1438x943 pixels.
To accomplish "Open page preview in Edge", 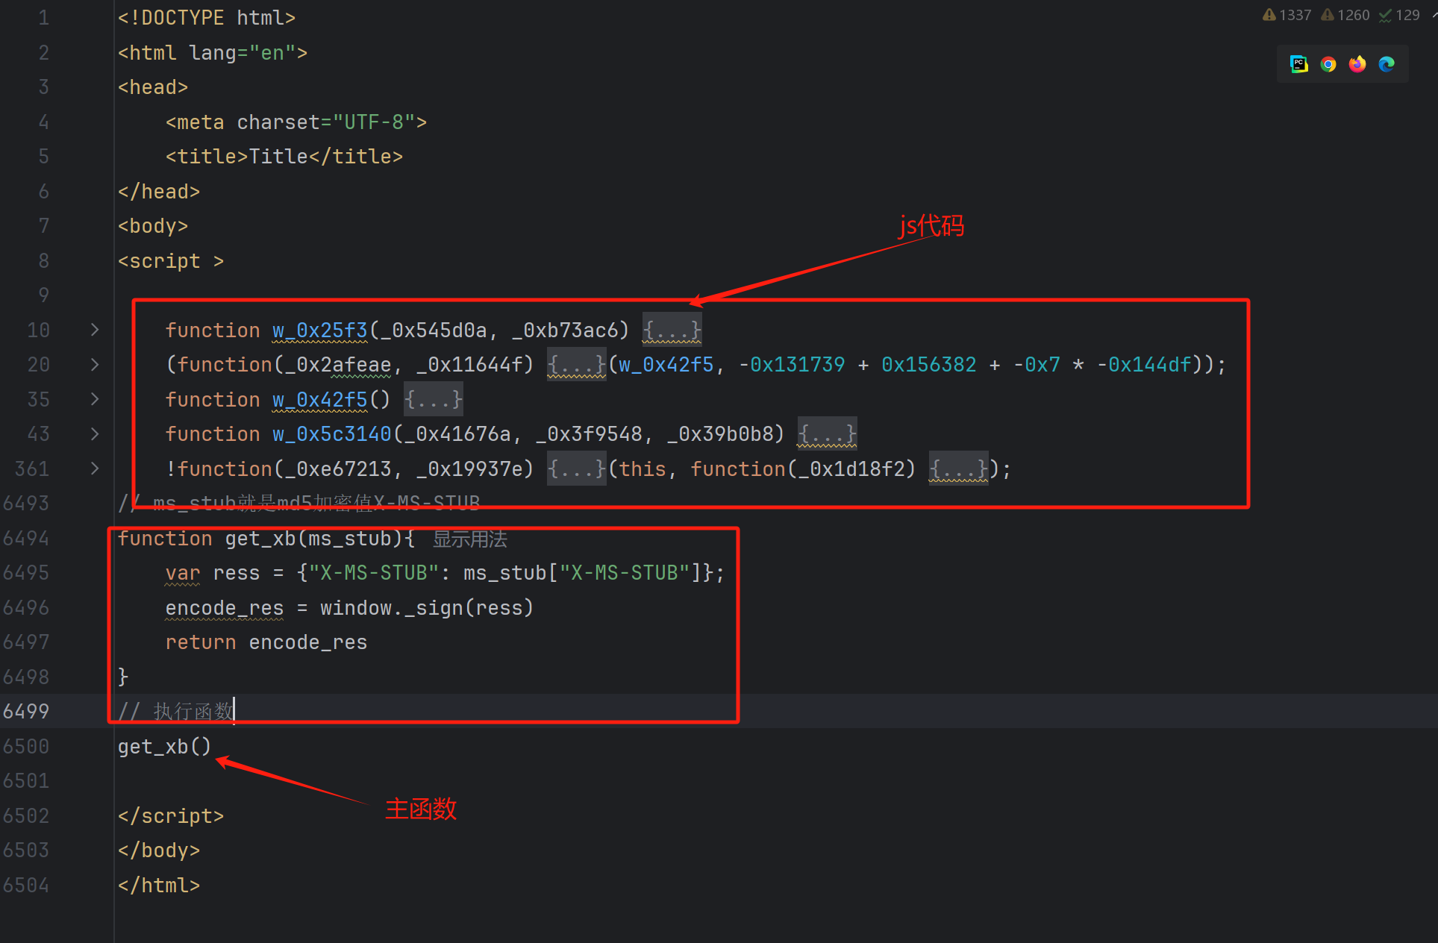I will pyautogui.click(x=1387, y=64).
